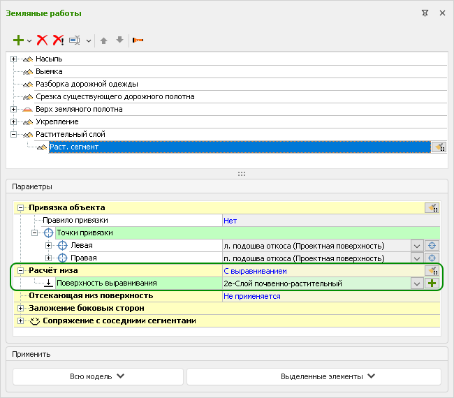Pin the Земляные работы panel
Image resolution: width=454 pixels, height=398 pixels.
pyautogui.click(x=425, y=13)
